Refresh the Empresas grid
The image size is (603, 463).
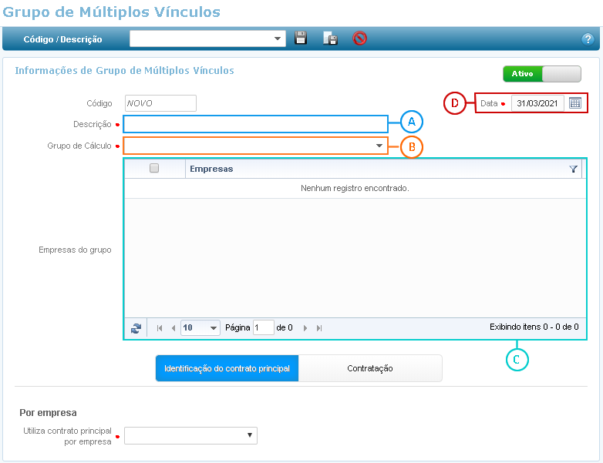(x=136, y=328)
